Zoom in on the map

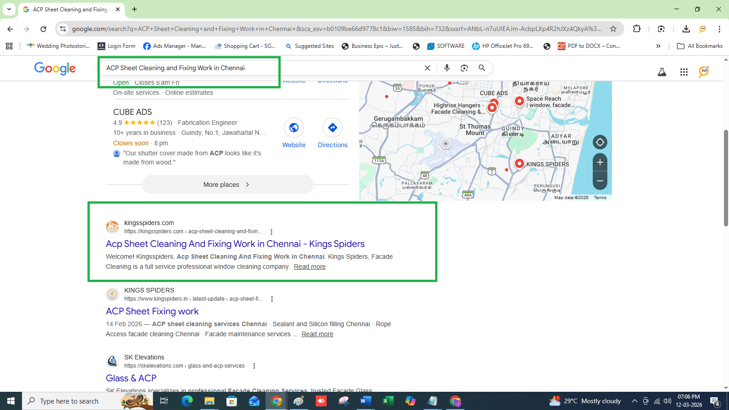[600, 162]
